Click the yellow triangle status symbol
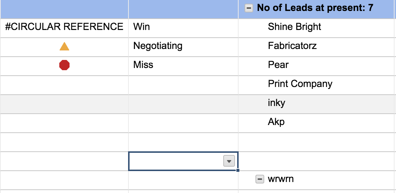Viewport: 396px width, 193px height. [x=64, y=46]
